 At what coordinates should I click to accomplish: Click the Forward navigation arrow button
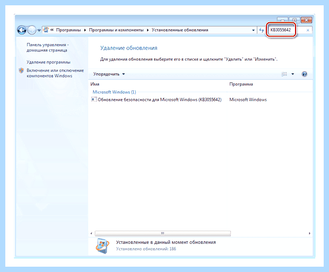[x=32, y=30]
